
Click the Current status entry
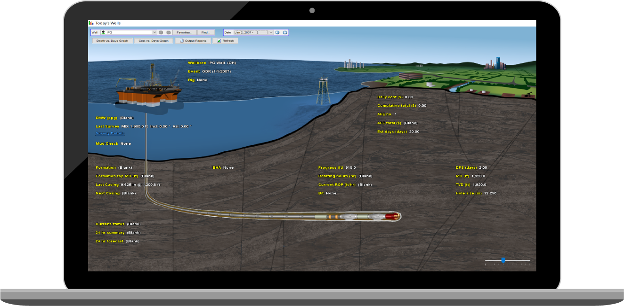click(x=118, y=224)
